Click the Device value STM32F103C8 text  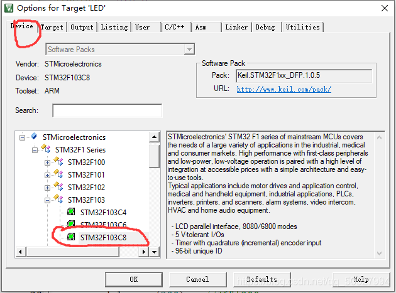tap(67, 78)
